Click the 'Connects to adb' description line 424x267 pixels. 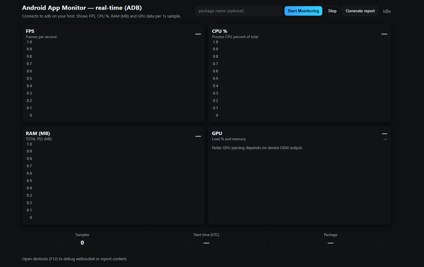[101, 16]
